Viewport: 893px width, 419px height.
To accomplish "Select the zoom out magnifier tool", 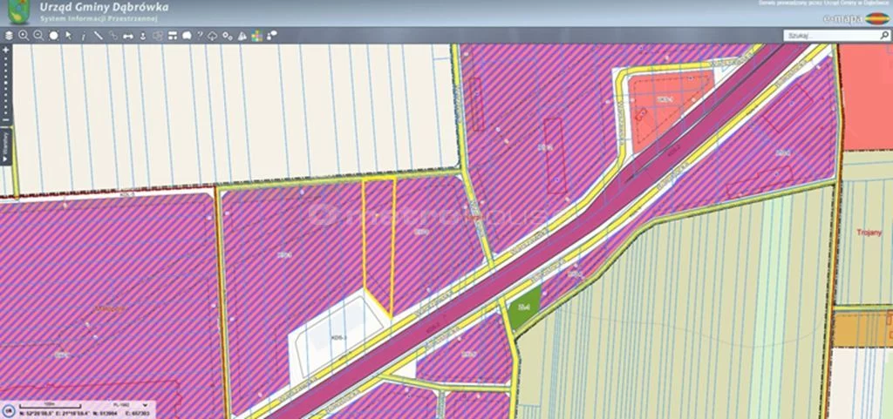I will coord(38,35).
